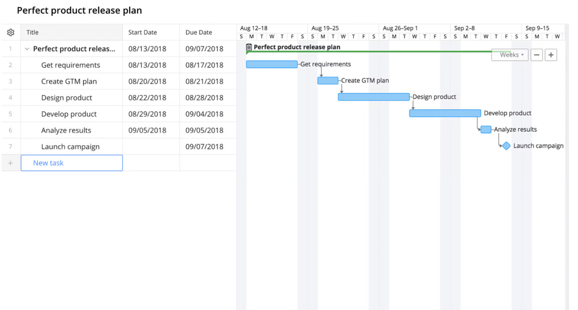The image size is (578, 310).
Task: Click row number 2
Action: pyautogui.click(x=10, y=65)
